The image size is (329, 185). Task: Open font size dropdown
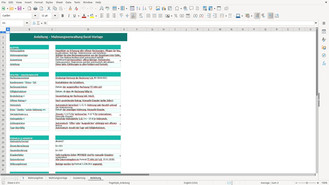coord(55,16)
